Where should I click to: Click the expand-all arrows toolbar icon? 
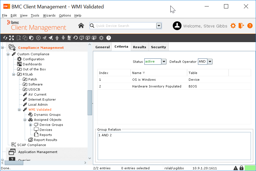coord(12,38)
